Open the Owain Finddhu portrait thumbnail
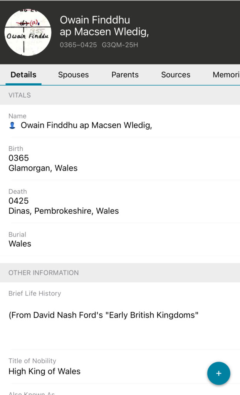 28,32
